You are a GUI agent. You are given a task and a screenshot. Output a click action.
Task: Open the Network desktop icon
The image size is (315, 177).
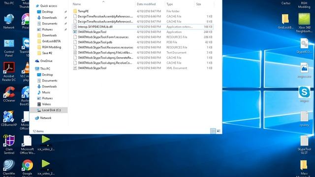tap(9, 22)
